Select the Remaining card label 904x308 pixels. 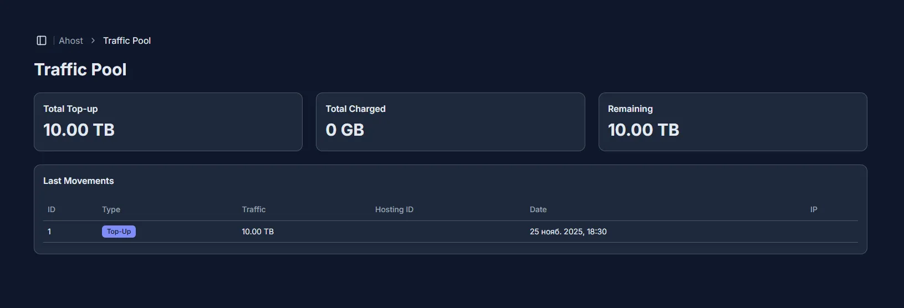pyautogui.click(x=630, y=109)
